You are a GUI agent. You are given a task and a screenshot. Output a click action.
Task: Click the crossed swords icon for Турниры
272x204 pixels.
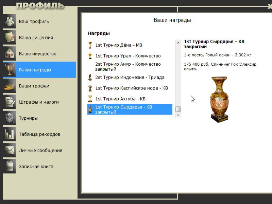point(10,118)
